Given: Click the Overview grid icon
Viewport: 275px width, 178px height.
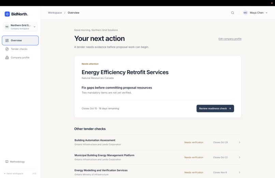Looking at the screenshot, I should [x=7, y=41].
